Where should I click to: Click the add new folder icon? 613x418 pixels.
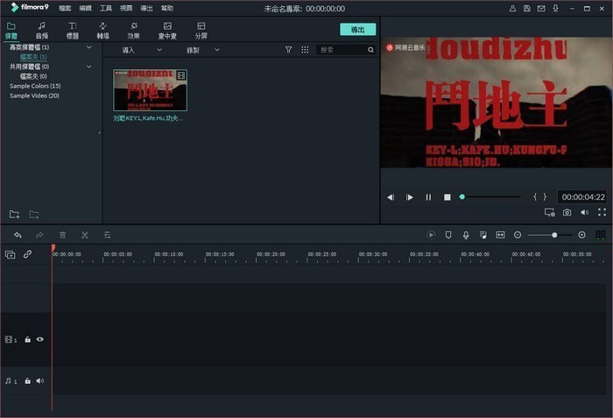tap(14, 214)
